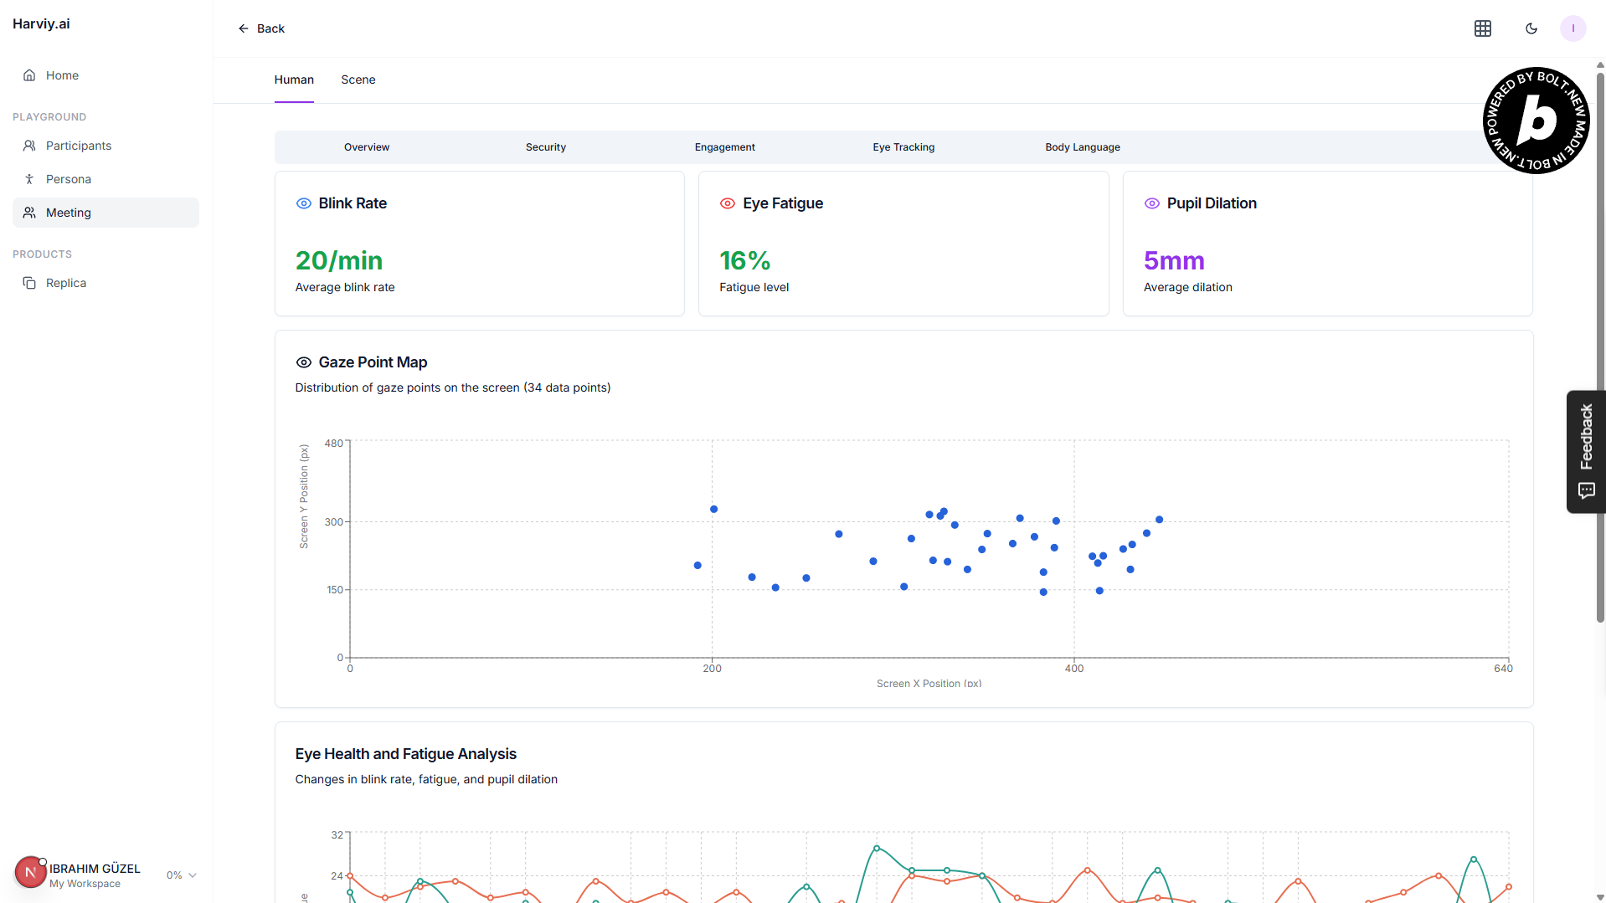Open the user avatar menu in the top right

click(x=1573, y=28)
